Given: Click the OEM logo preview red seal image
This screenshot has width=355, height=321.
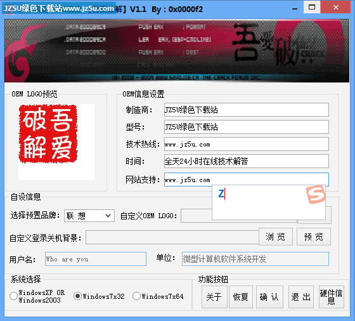Looking at the screenshot, I should (x=48, y=134).
